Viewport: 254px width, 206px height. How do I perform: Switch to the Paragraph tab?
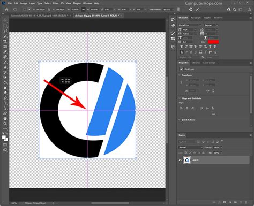196,18
